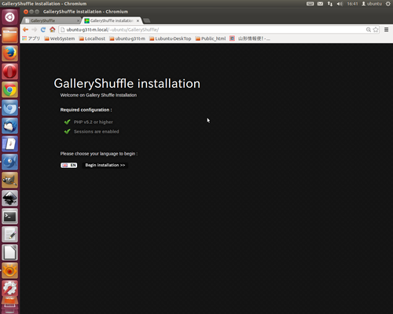Open System Settings wrench-gear icon
This screenshot has height=314, width=393.
point(10,288)
